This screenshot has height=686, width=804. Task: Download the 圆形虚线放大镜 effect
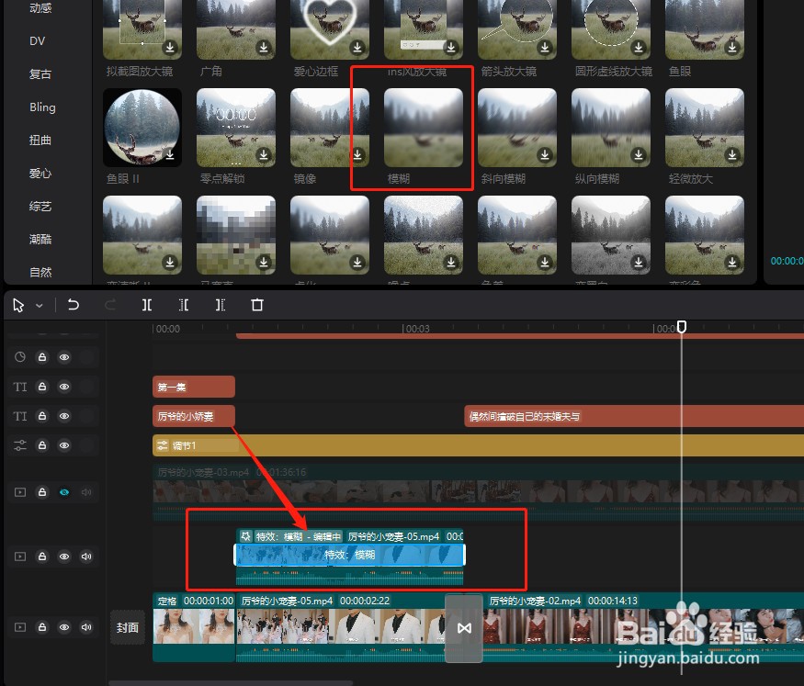coord(639,47)
